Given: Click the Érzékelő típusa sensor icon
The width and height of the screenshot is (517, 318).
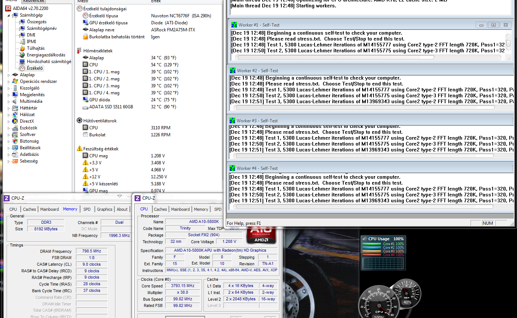Looking at the screenshot, I should coord(86,16).
